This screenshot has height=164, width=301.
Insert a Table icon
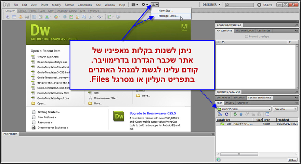click(x=34, y=17)
